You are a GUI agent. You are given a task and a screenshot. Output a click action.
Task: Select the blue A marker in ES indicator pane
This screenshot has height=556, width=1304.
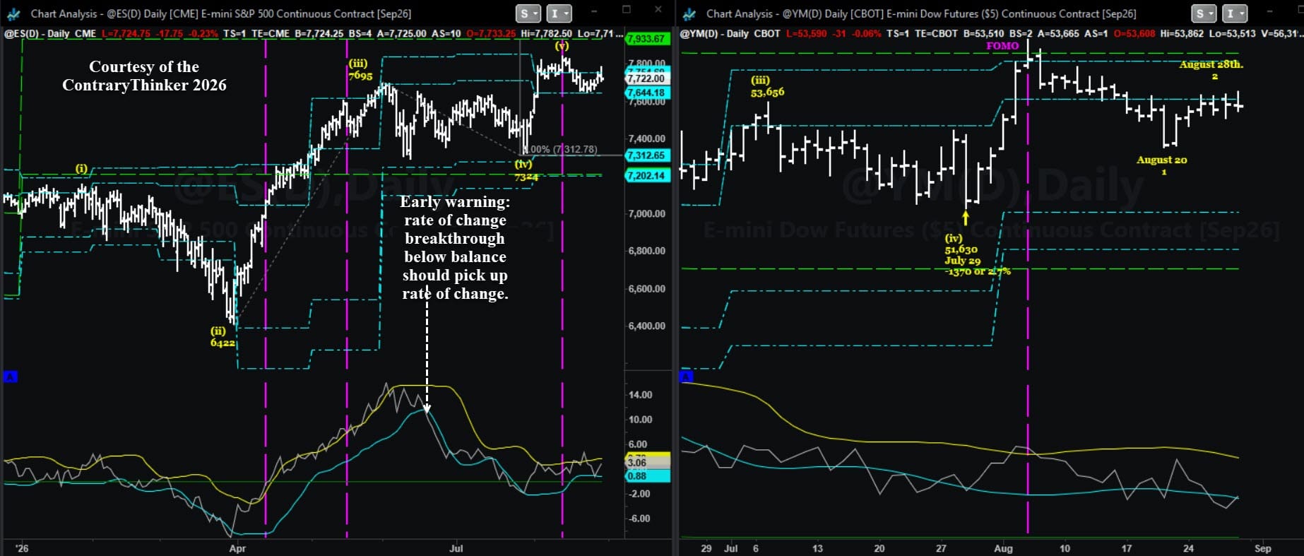tap(10, 377)
